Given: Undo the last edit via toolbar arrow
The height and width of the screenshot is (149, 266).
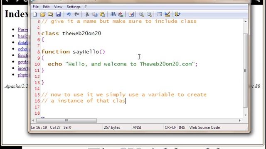Looking at the screenshot, I should tap(69, 14).
